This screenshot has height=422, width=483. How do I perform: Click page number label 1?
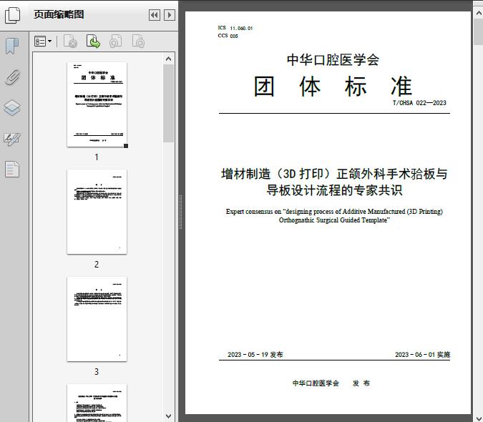(x=97, y=157)
